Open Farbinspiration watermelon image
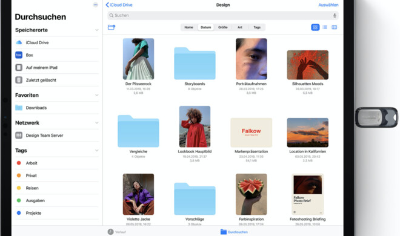This screenshot has height=236, width=400. [x=252, y=194]
